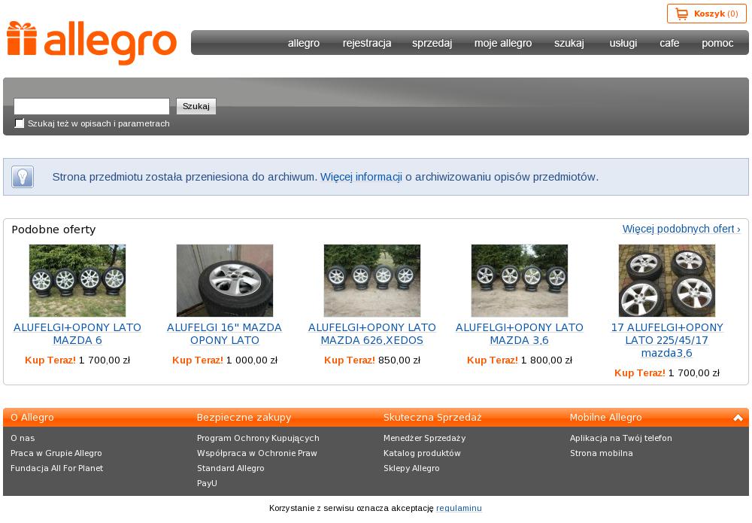Click Kup Teraz for the 1 000,00 zł offer
This screenshot has height=523, width=752.
point(198,360)
